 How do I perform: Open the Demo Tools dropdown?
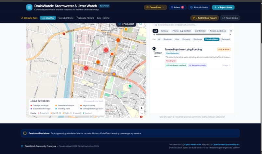155,7
